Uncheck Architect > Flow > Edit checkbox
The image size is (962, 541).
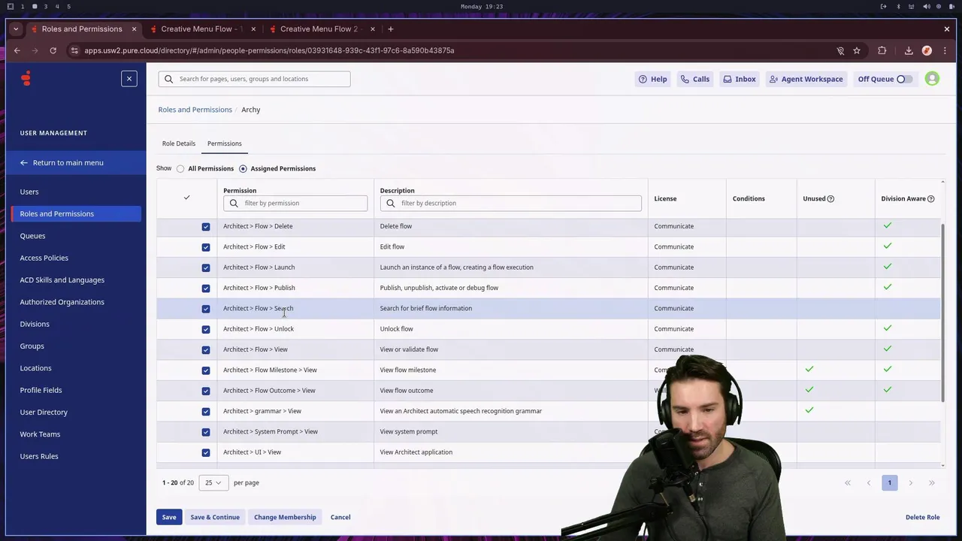[206, 246]
